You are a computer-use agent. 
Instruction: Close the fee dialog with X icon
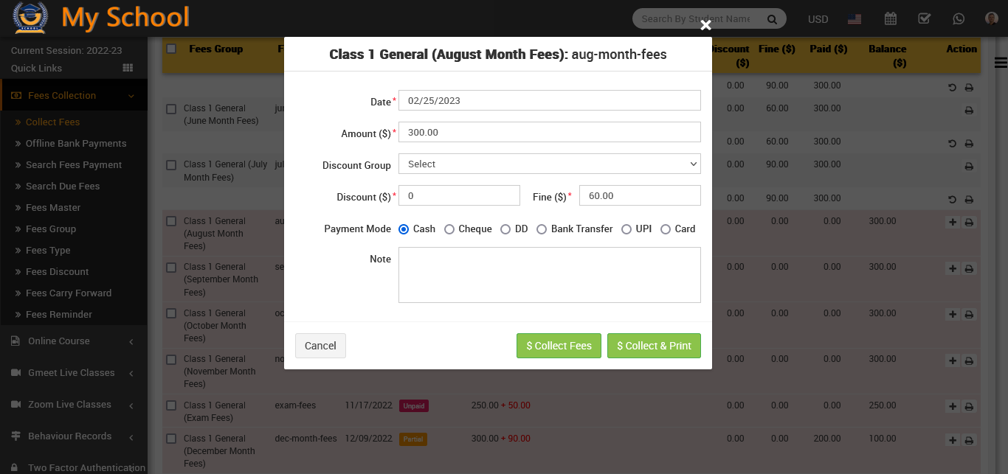[705, 26]
